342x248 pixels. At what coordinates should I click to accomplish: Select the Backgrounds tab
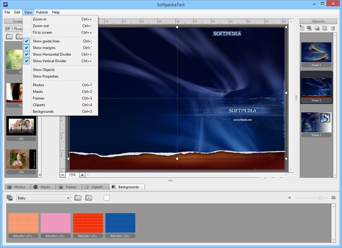(127, 187)
